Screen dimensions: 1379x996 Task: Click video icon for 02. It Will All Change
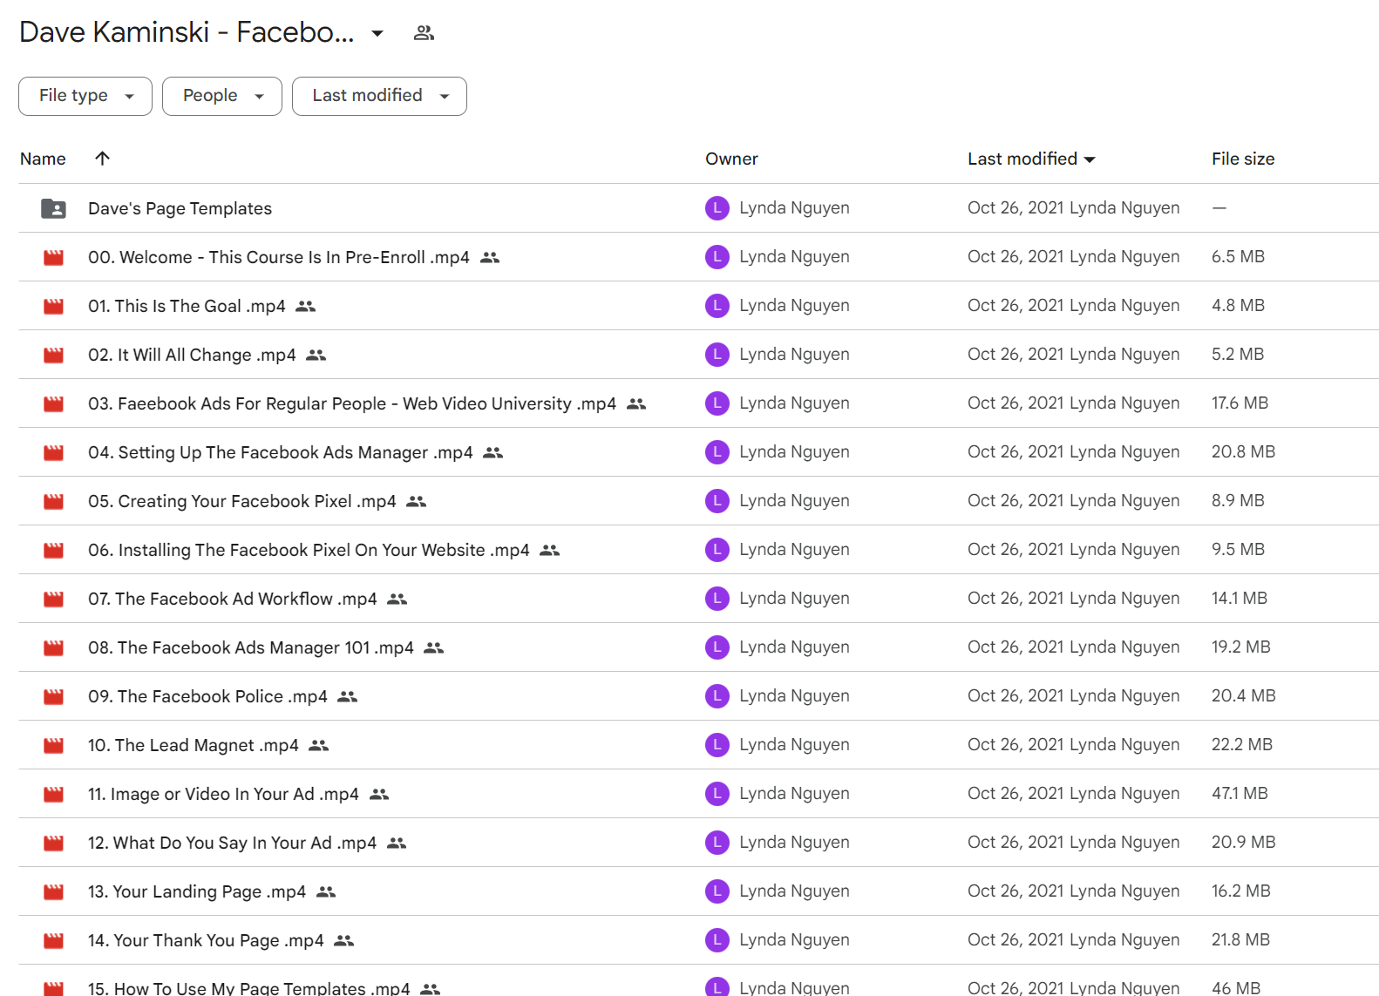[x=54, y=355]
